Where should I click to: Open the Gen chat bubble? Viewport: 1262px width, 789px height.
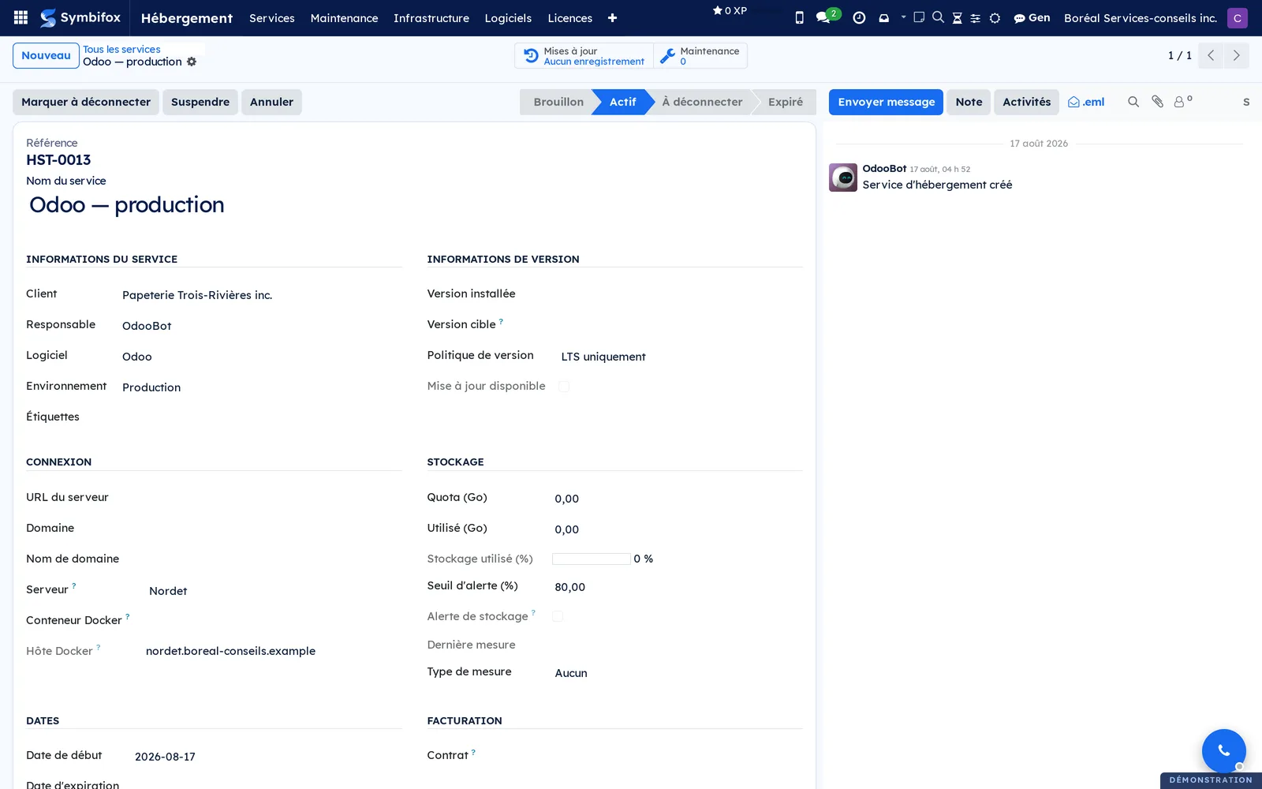[1032, 17]
